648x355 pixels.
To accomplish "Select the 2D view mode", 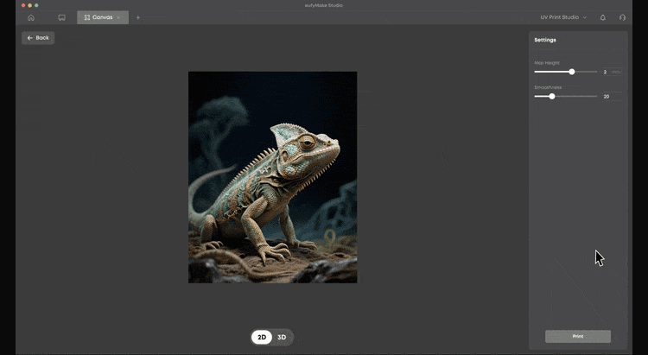I will [x=262, y=337].
